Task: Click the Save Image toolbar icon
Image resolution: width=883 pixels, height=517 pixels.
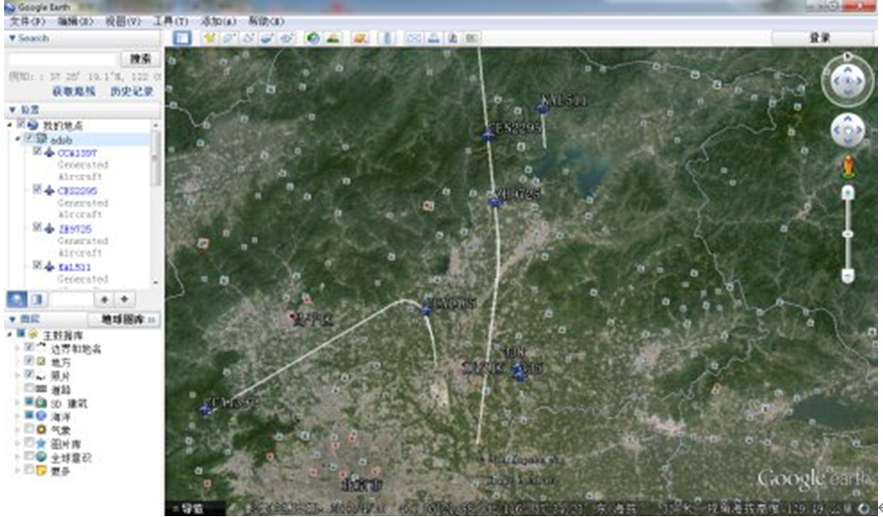Action: pos(453,38)
